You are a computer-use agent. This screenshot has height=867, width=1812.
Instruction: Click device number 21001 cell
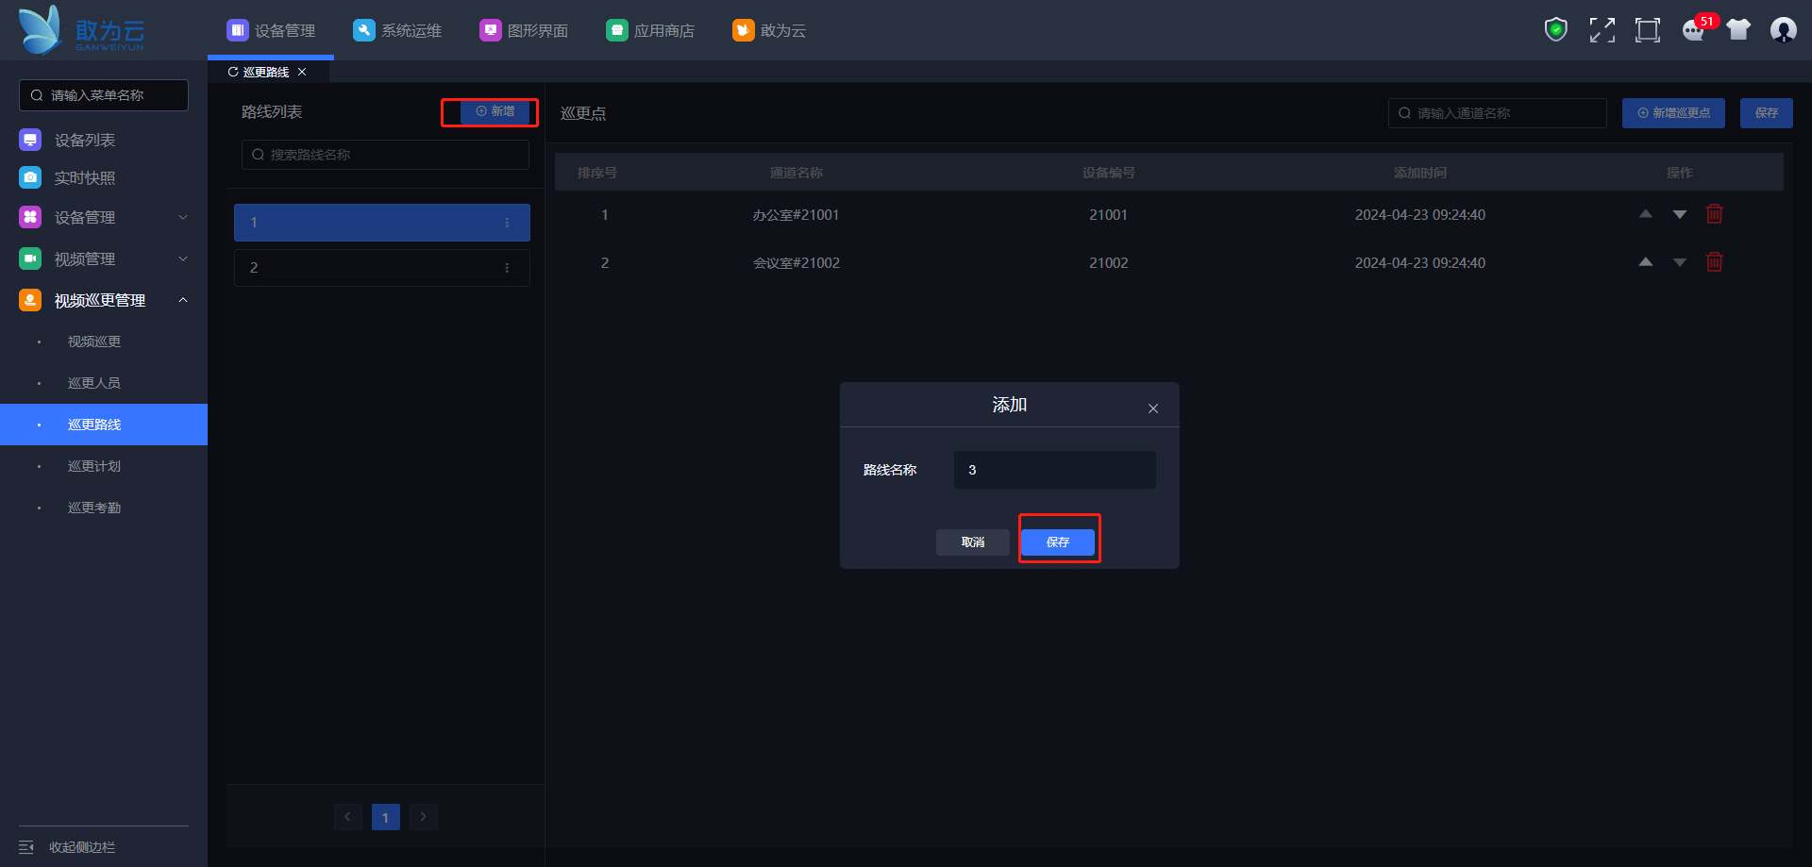(x=1109, y=215)
